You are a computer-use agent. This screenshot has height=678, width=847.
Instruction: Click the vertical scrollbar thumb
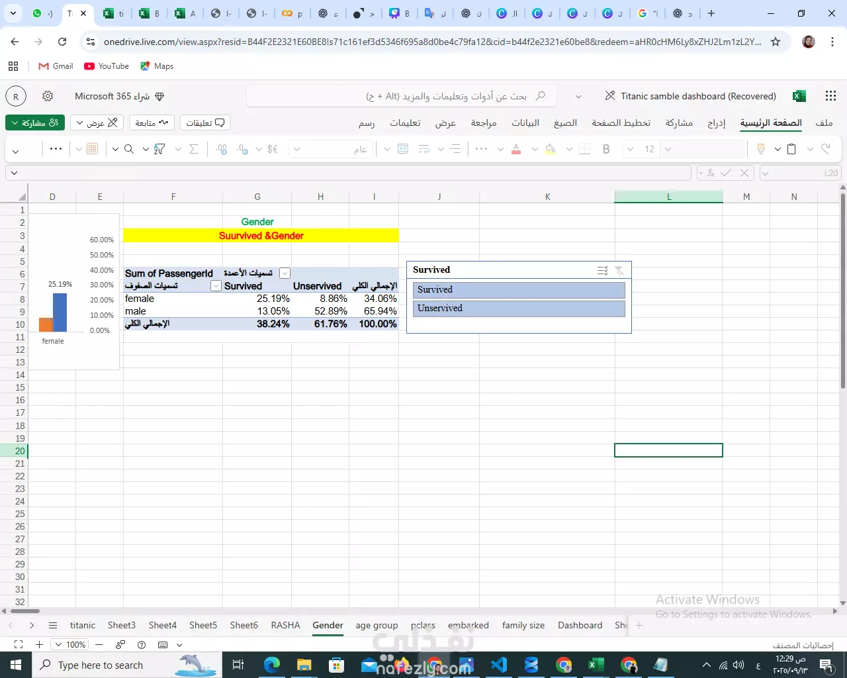point(842,291)
